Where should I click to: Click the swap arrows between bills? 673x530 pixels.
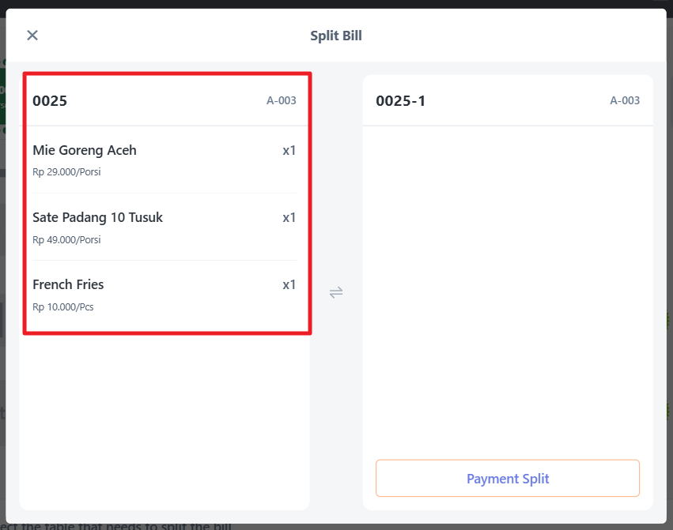pyautogui.click(x=336, y=292)
